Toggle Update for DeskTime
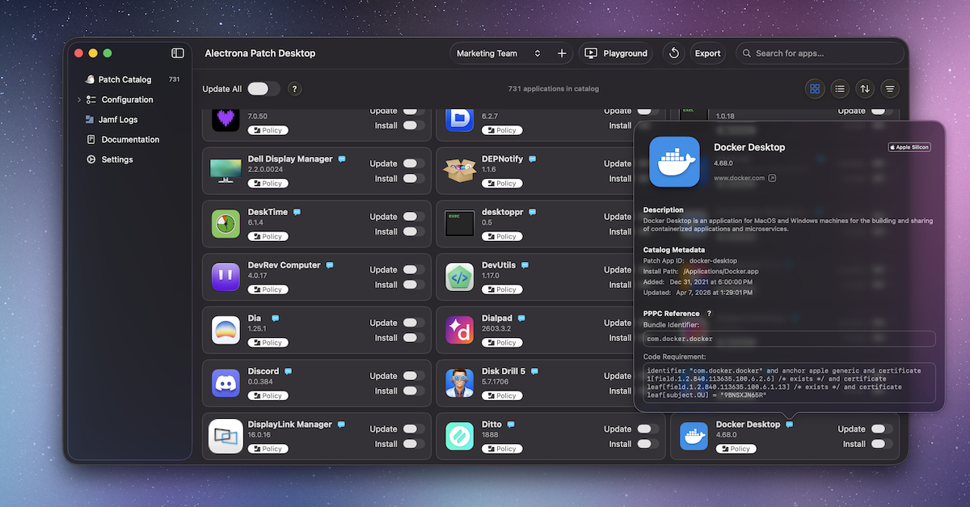Screen dimensions: 970x507 point(414,217)
